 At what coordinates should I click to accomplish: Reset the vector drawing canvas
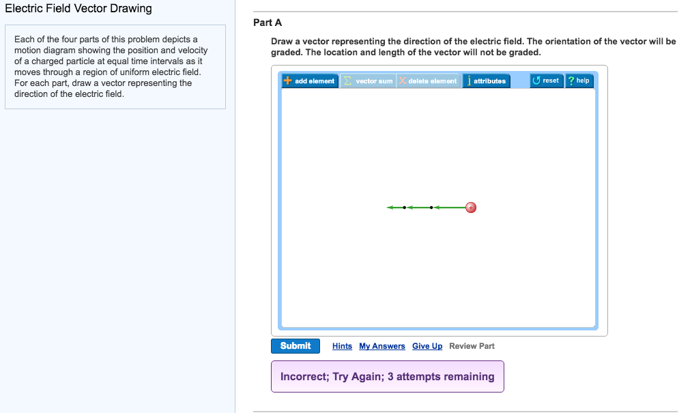548,81
